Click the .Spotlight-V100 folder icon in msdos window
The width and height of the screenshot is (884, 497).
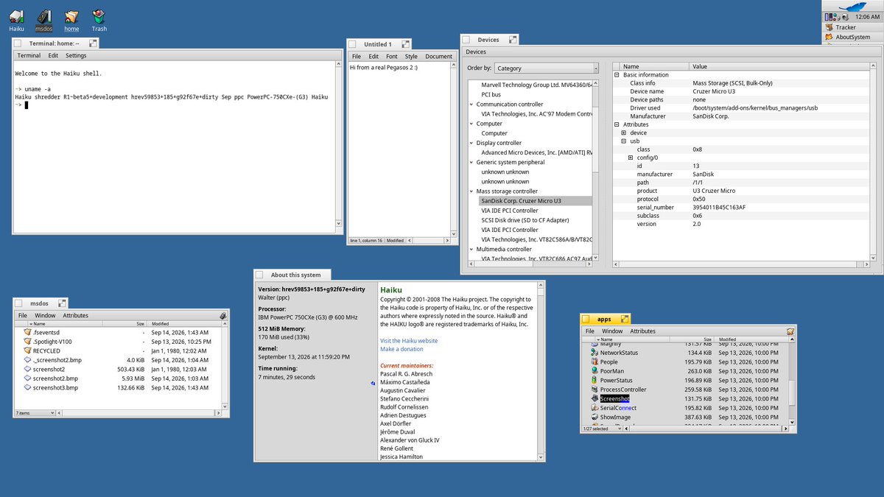pyautogui.click(x=27, y=342)
